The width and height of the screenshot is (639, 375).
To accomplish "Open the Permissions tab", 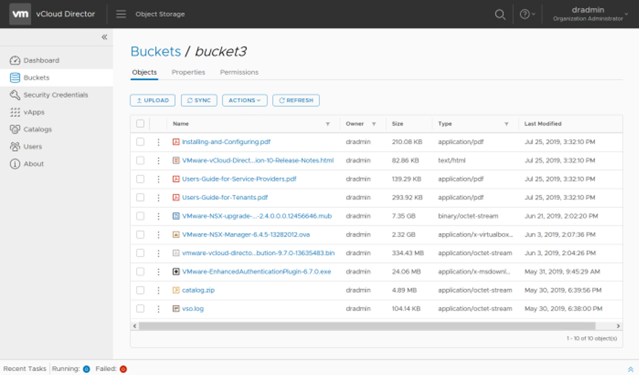I will click(239, 72).
